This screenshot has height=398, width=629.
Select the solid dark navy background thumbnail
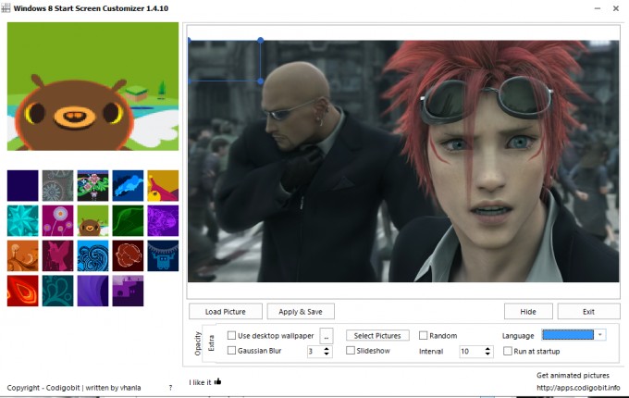click(22, 185)
